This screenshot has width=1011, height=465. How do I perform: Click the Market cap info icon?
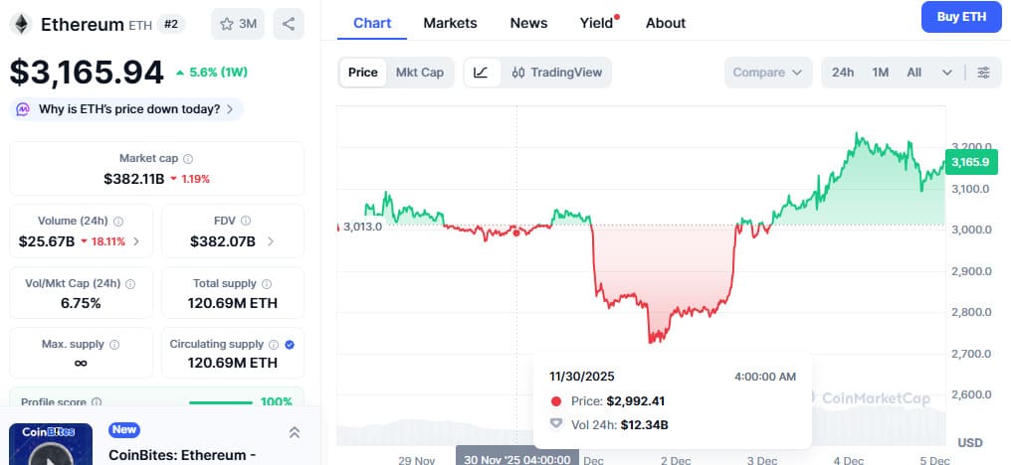point(188,159)
